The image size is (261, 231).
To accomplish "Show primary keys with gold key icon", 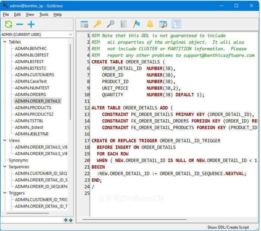I will (98, 24).
